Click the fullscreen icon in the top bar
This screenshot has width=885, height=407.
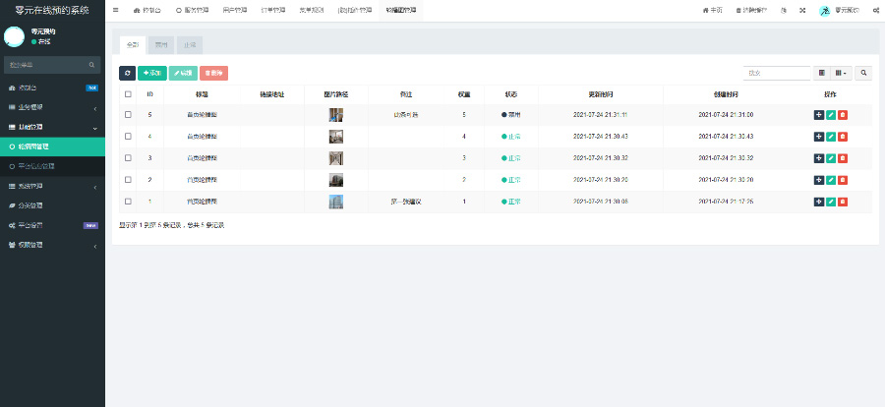coord(802,10)
